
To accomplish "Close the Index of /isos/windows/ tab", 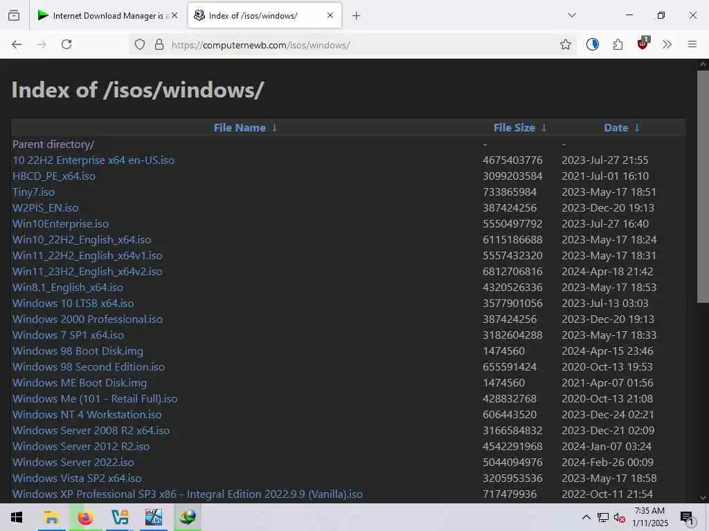I will click(330, 15).
